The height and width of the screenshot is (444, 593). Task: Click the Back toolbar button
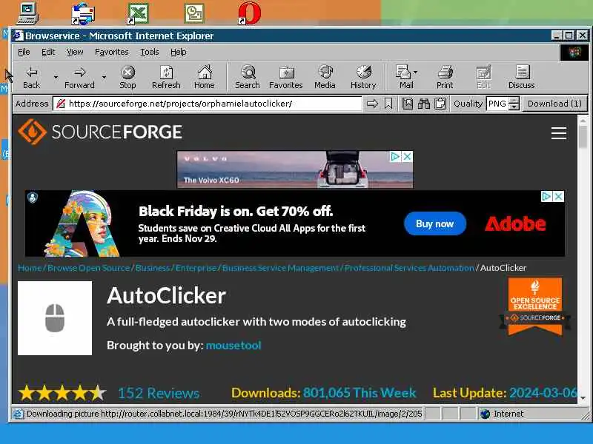[x=31, y=78]
